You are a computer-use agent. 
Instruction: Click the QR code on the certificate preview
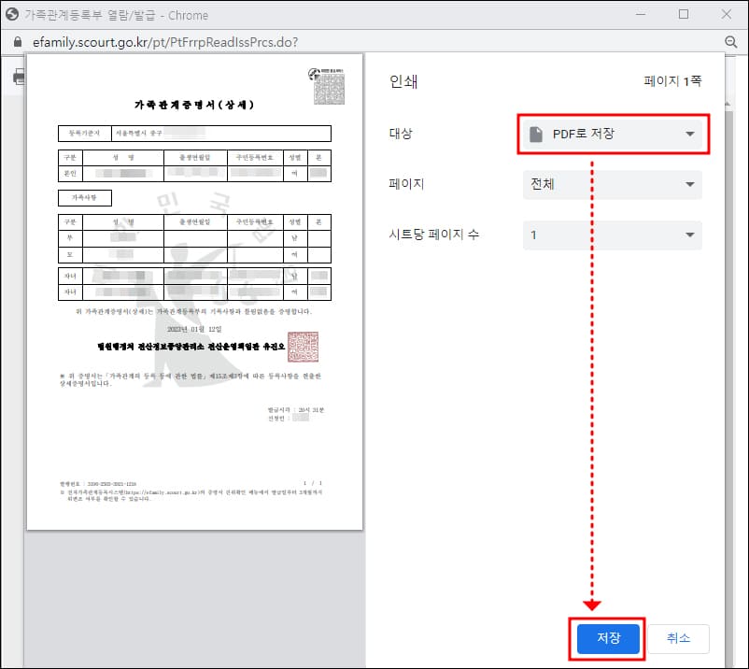tap(330, 87)
